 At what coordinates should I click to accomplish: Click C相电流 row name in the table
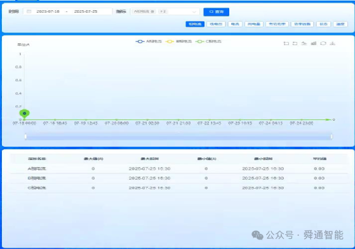[37, 188]
